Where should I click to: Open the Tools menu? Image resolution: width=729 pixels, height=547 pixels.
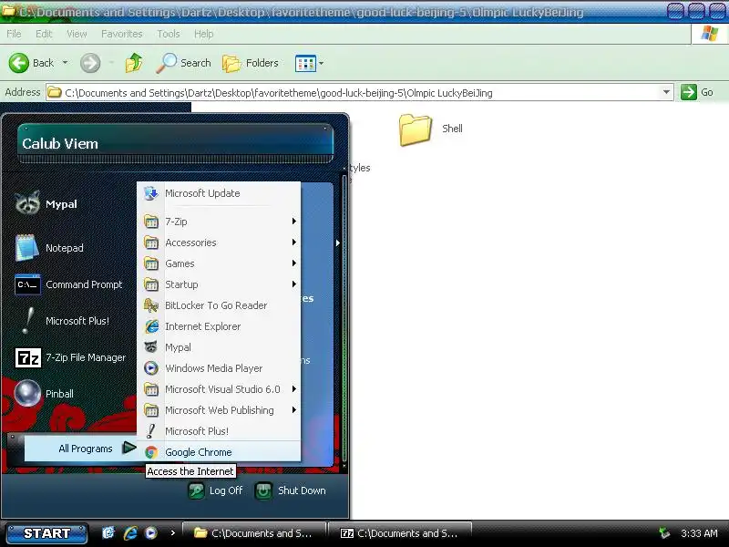pos(169,34)
